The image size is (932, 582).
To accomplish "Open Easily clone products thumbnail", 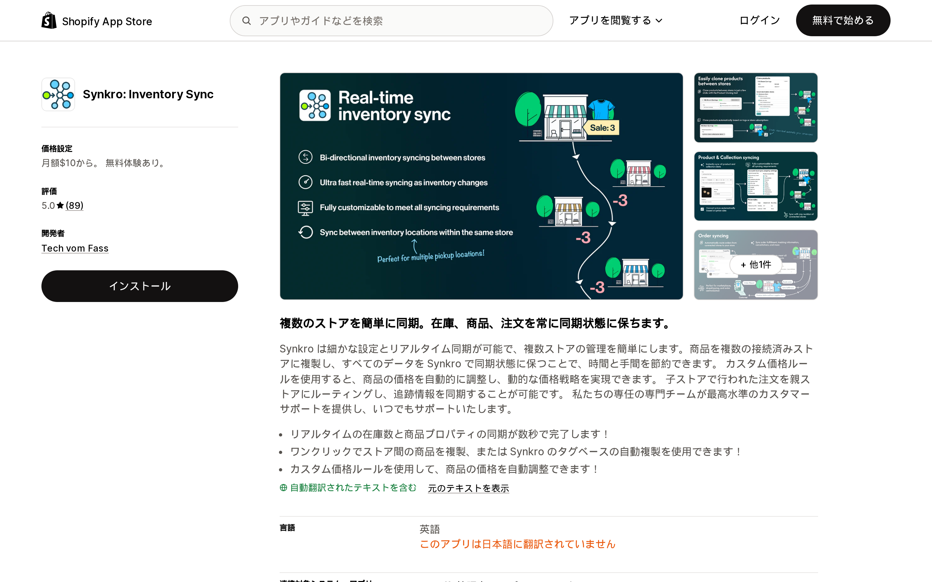I will coord(756,108).
